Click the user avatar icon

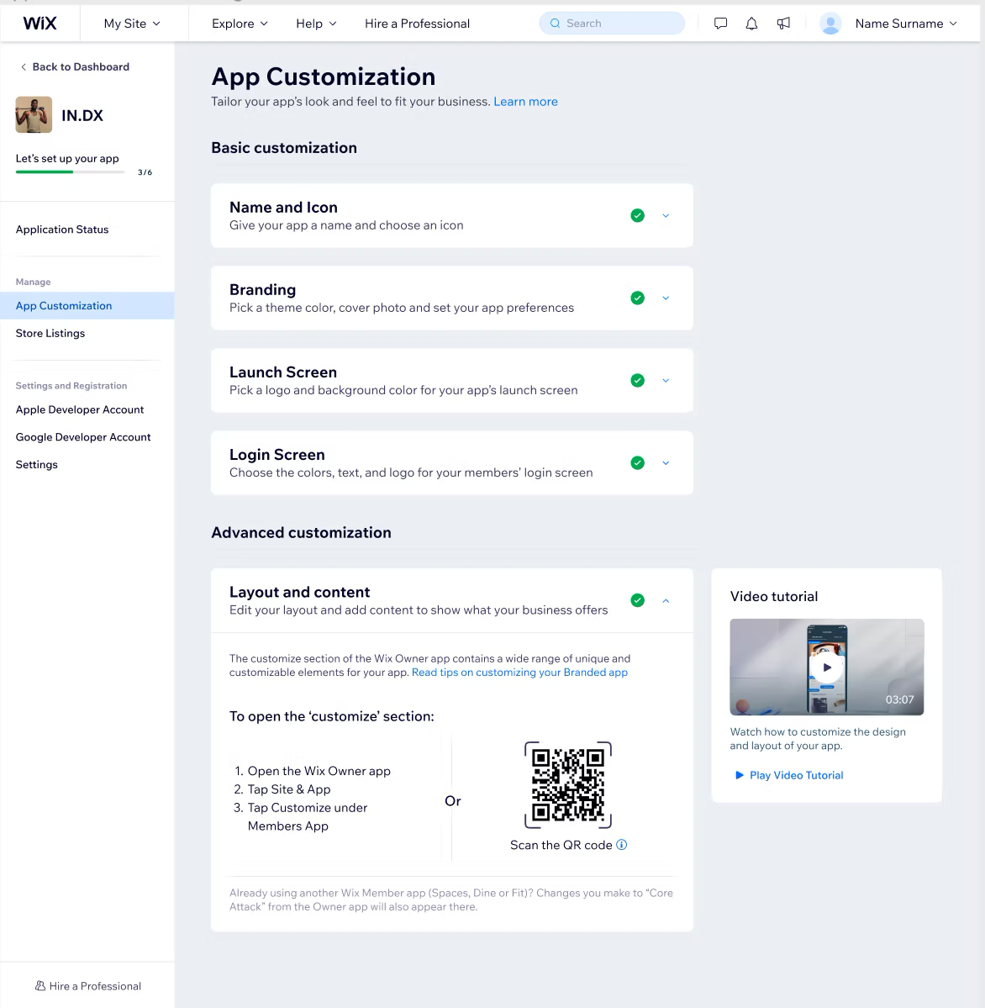coord(830,24)
